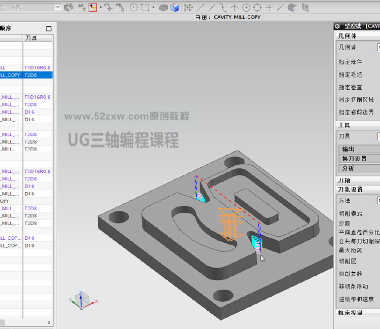Expand the 换刀设置 group bar
The height and width of the screenshot is (329, 380).
(x=359, y=159)
